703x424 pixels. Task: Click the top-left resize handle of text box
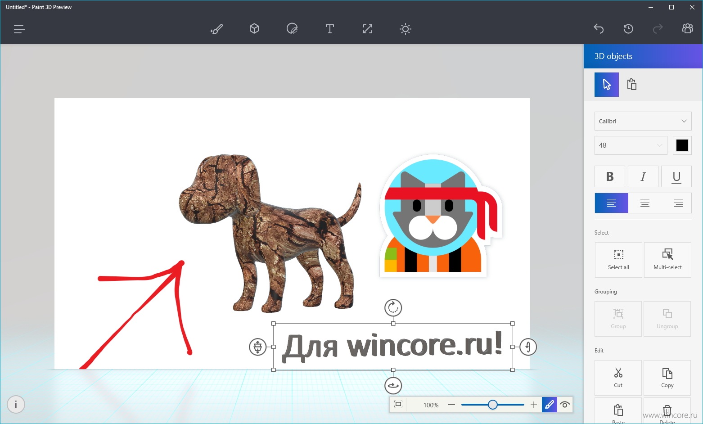click(x=274, y=324)
